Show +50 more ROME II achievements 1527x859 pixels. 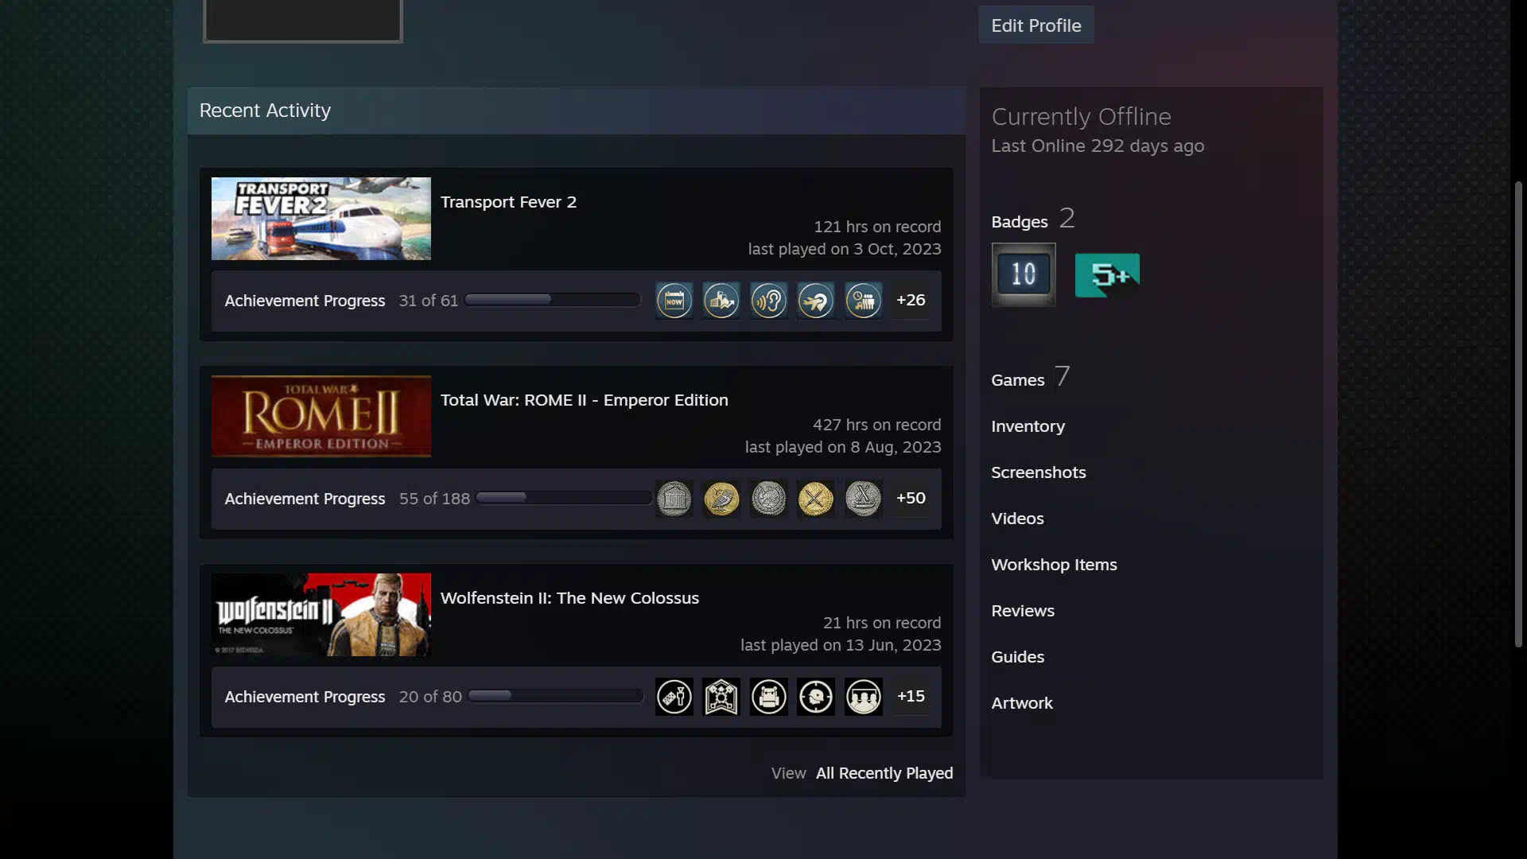[x=911, y=498]
